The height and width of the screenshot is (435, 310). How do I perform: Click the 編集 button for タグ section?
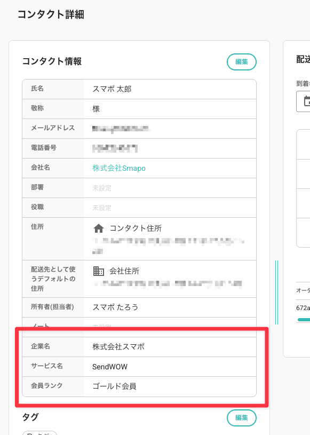click(242, 417)
